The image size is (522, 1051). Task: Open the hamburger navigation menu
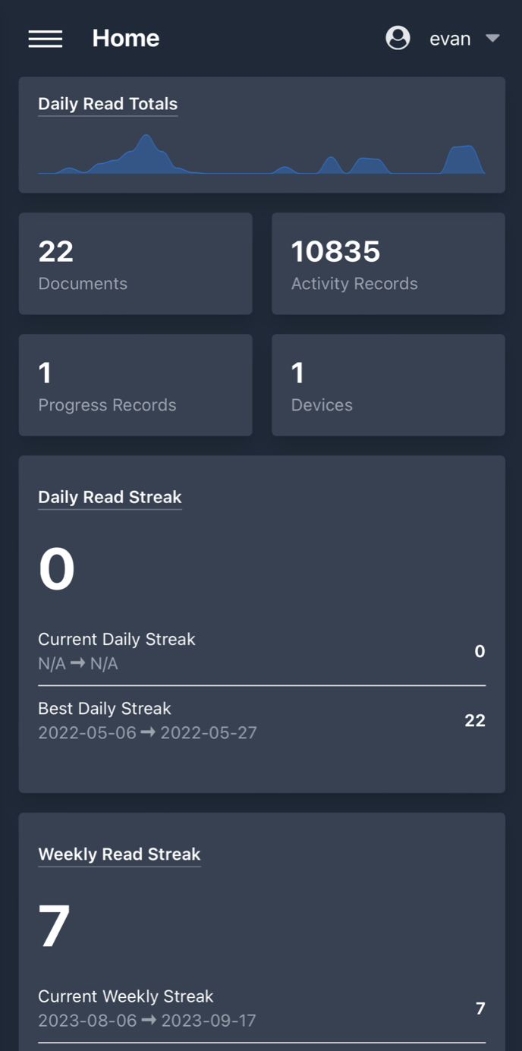tap(46, 39)
